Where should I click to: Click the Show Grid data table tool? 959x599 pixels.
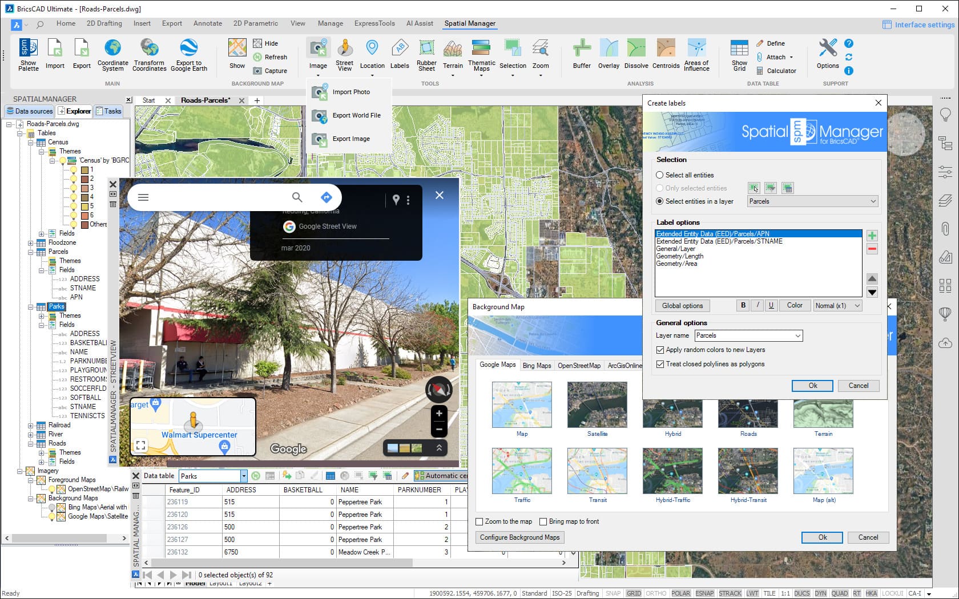(x=739, y=55)
